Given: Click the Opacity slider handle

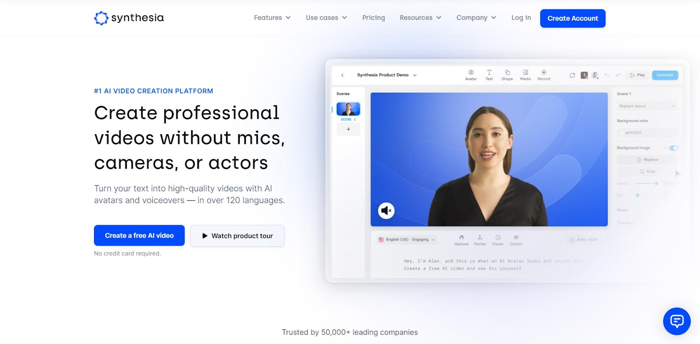Looking at the screenshot, I should coord(656,184).
